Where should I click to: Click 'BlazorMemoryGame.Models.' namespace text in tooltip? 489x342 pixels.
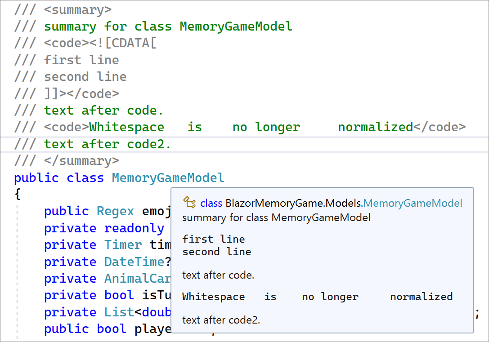coord(294,203)
